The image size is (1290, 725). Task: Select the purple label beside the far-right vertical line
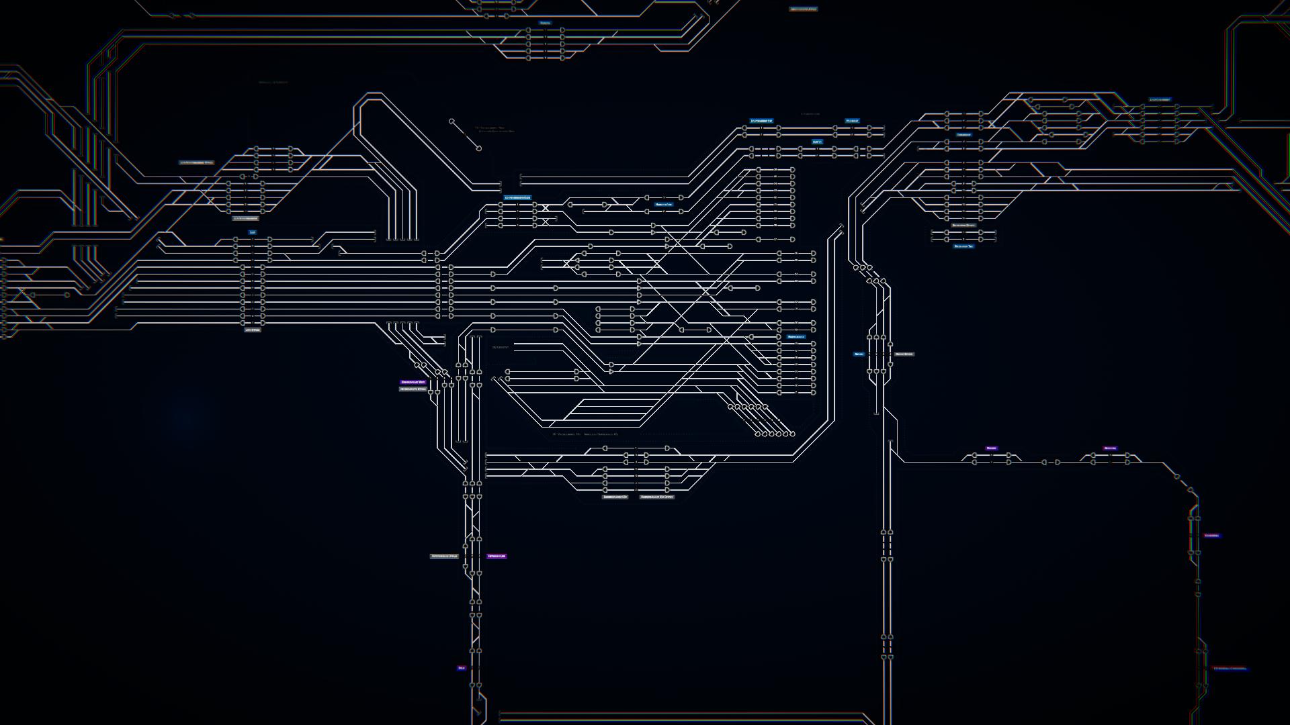pos(1211,536)
